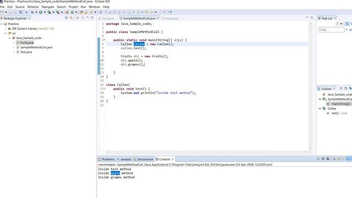
Task: Click the New Java Class green icon
Action: (x=72, y=12)
